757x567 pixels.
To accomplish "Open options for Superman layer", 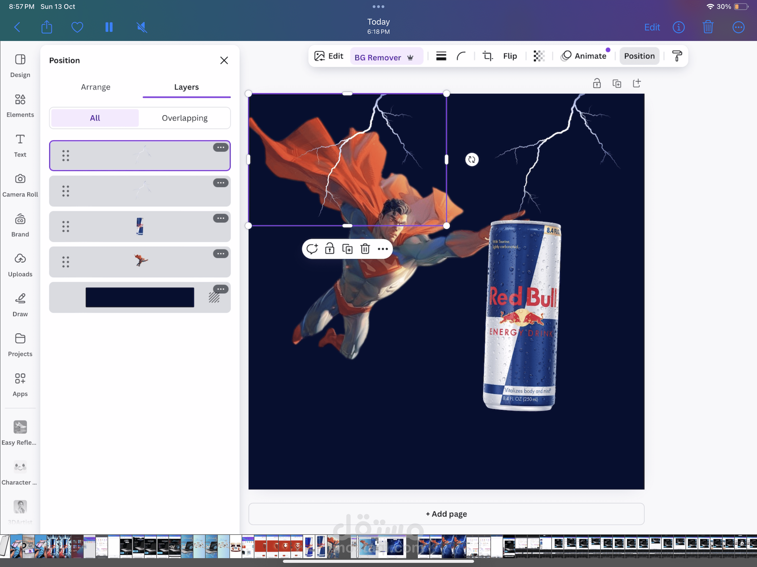I will coord(221,254).
